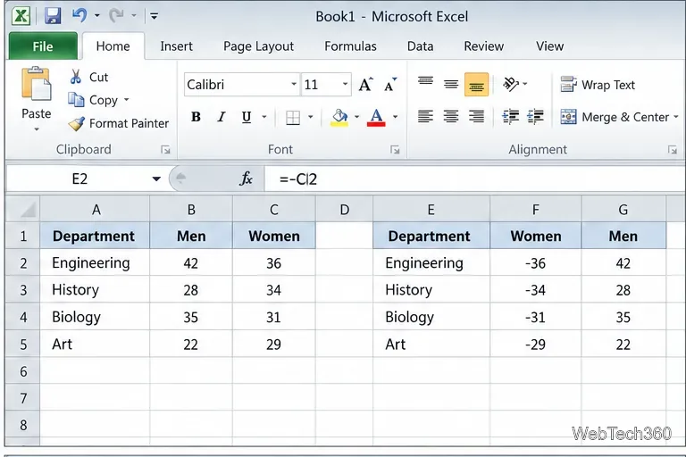The height and width of the screenshot is (457, 686).
Task: Toggle Underline formatting
Action: click(247, 117)
